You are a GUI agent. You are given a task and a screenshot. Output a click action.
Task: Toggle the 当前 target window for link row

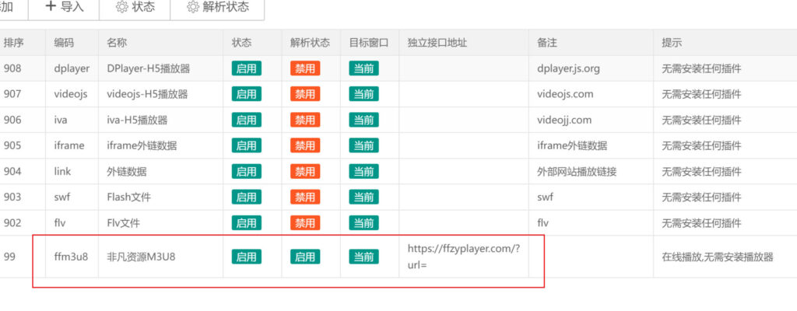click(363, 171)
